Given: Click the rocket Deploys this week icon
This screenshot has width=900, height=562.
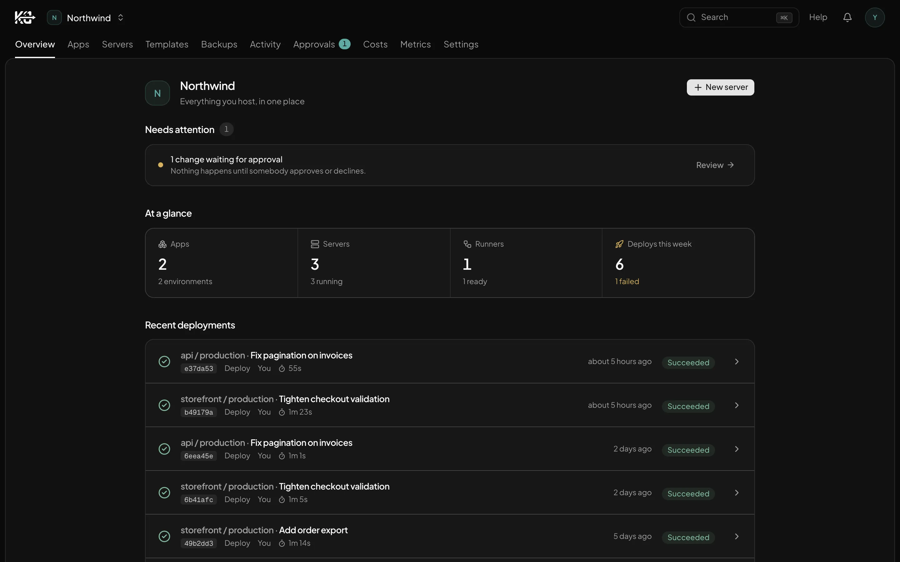Looking at the screenshot, I should tap(619, 244).
